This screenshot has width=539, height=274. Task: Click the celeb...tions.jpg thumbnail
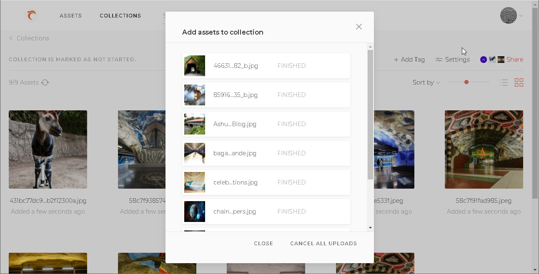coord(195,182)
